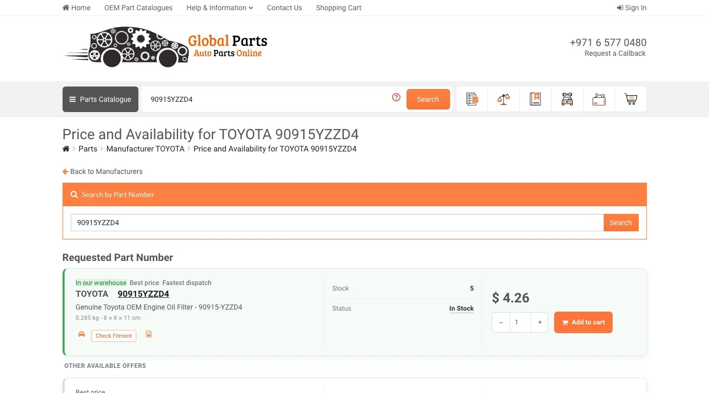709x393 pixels.
Task: Open the car with wrench garage icon
Action: pos(567,99)
